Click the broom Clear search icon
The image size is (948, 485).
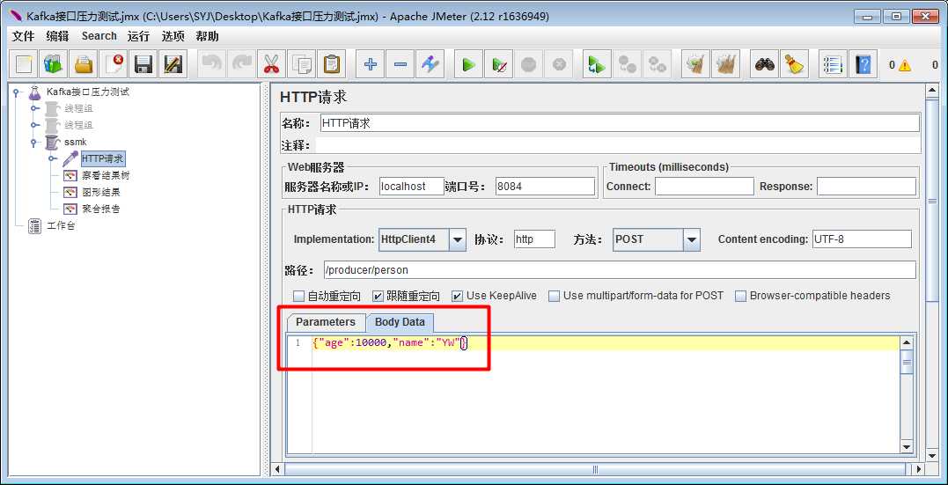click(x=794, y=64)
